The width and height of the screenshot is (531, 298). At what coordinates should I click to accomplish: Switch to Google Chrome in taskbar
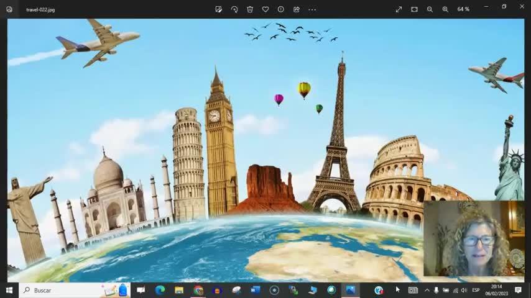tap(198, 290)
